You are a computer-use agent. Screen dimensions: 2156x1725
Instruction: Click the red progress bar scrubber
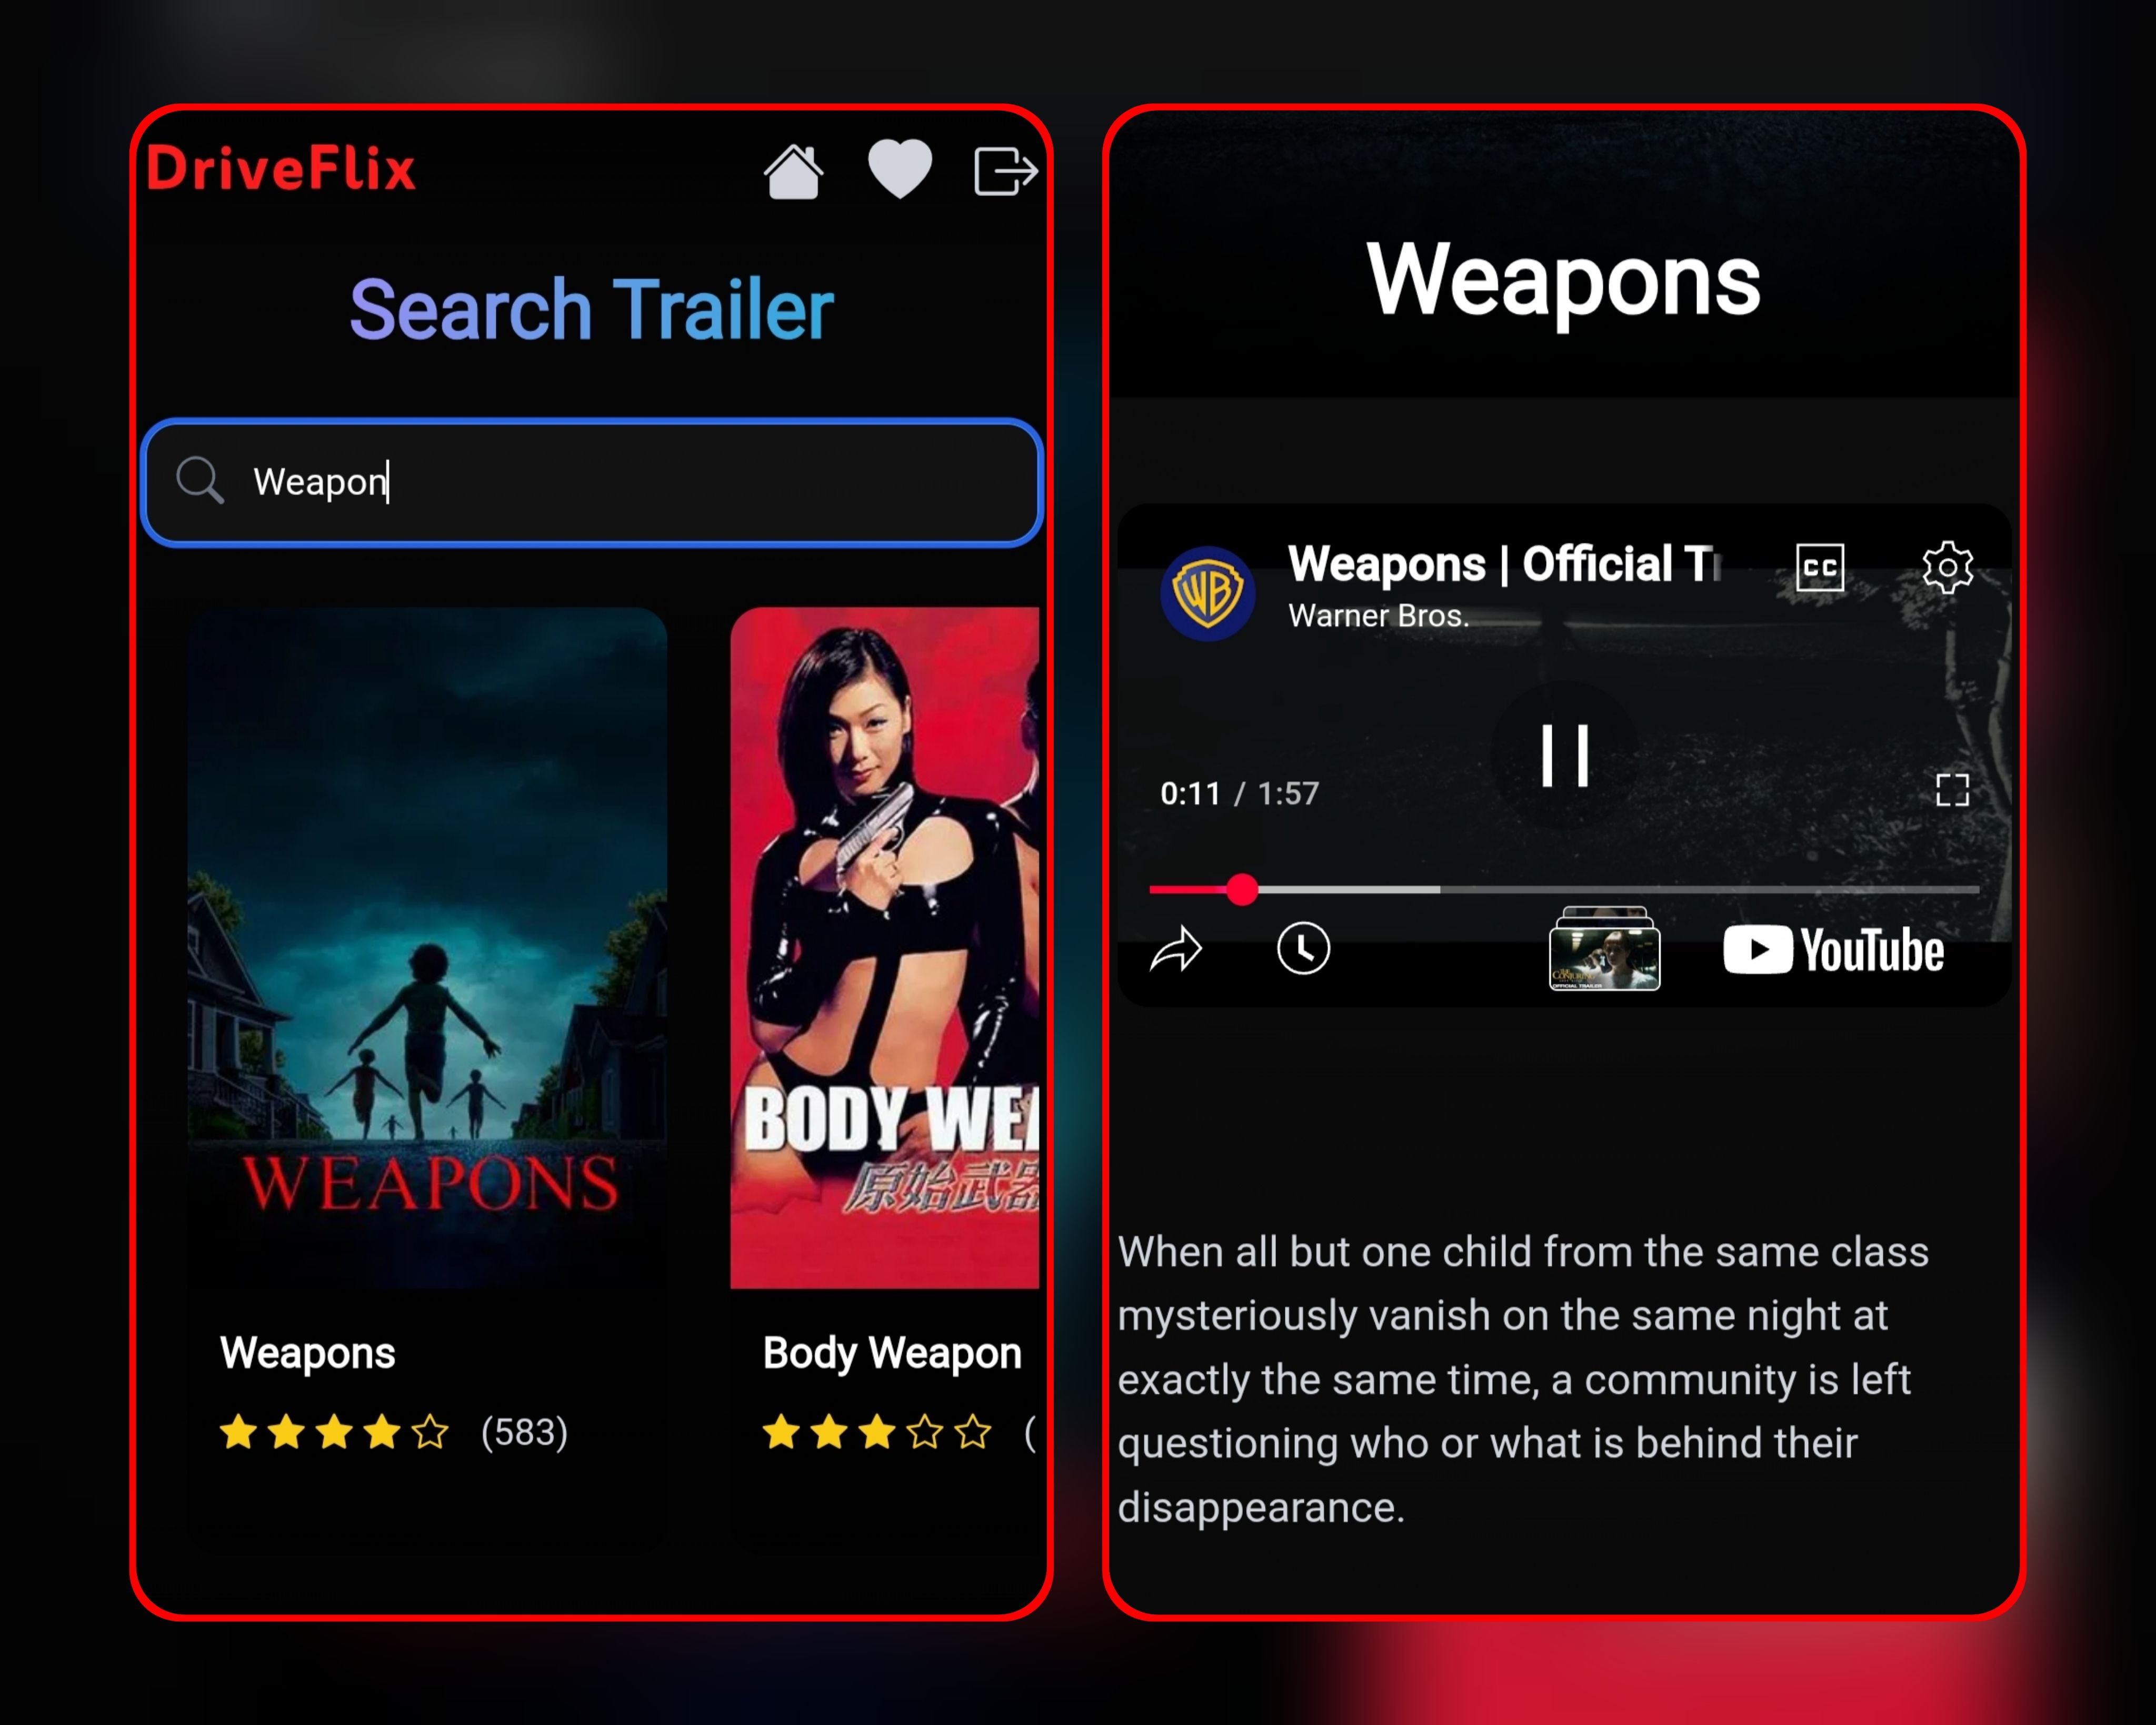[x=1242, y=888]
